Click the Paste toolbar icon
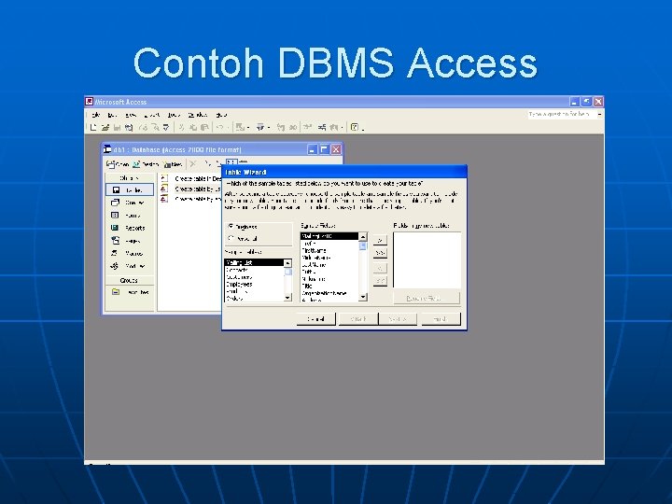The height and width of the screenshot is (504, 672). [x=204, y=127]
